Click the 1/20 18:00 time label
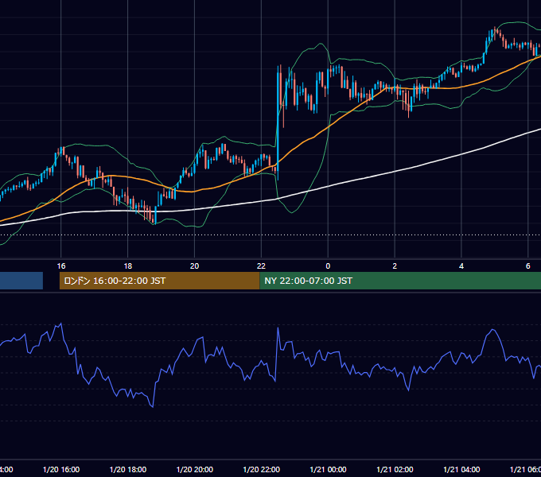The width and height of the screenshot is (541, 477). (128, 469)
